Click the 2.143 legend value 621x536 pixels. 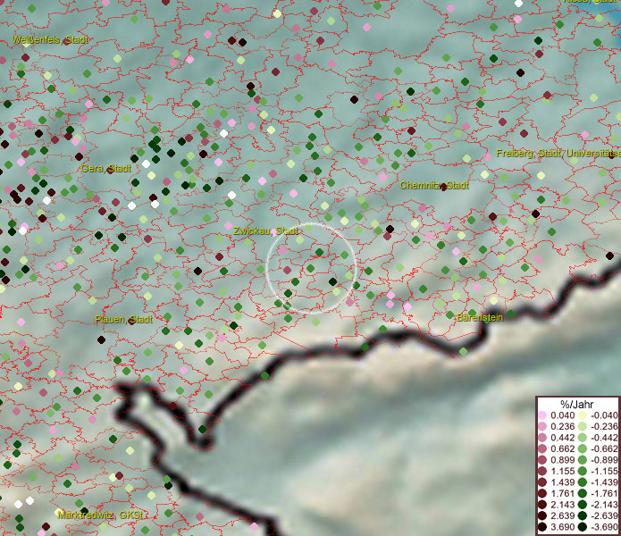[562, 505]
